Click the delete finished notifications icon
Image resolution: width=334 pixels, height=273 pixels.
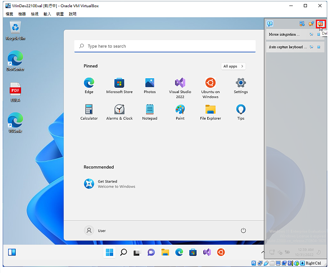pyautogui.click(x=320, y=23)
